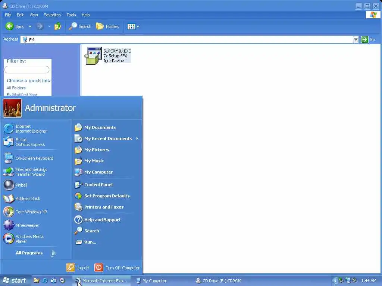Image resolution: width=382 pixels, height=286 pixels.
Task: Expand All Programs list
Action: [36, 253]
